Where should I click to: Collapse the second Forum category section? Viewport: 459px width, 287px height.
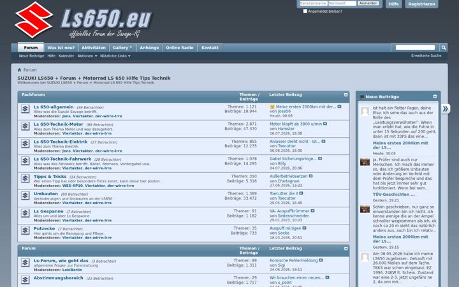[x=346, y=248]
